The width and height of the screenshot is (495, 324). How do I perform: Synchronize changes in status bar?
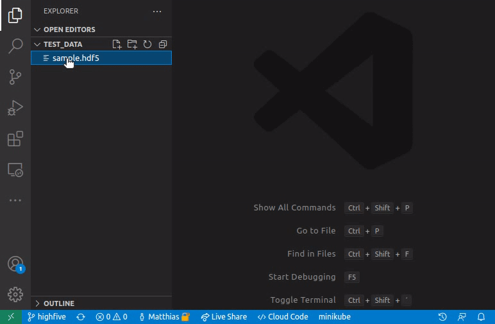(81, 317)
